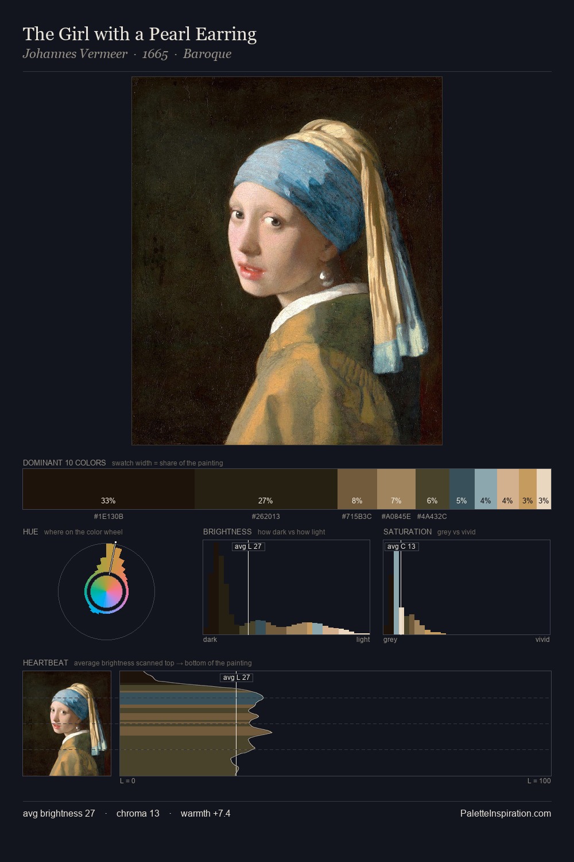Click the 'avg L 27' label in Brightness chart
The width and height of the screenshot is (574, 862).
tap(248, 547)
